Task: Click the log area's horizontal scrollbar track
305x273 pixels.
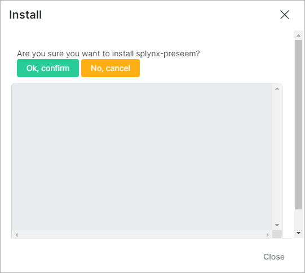Action: pos(142,235)
